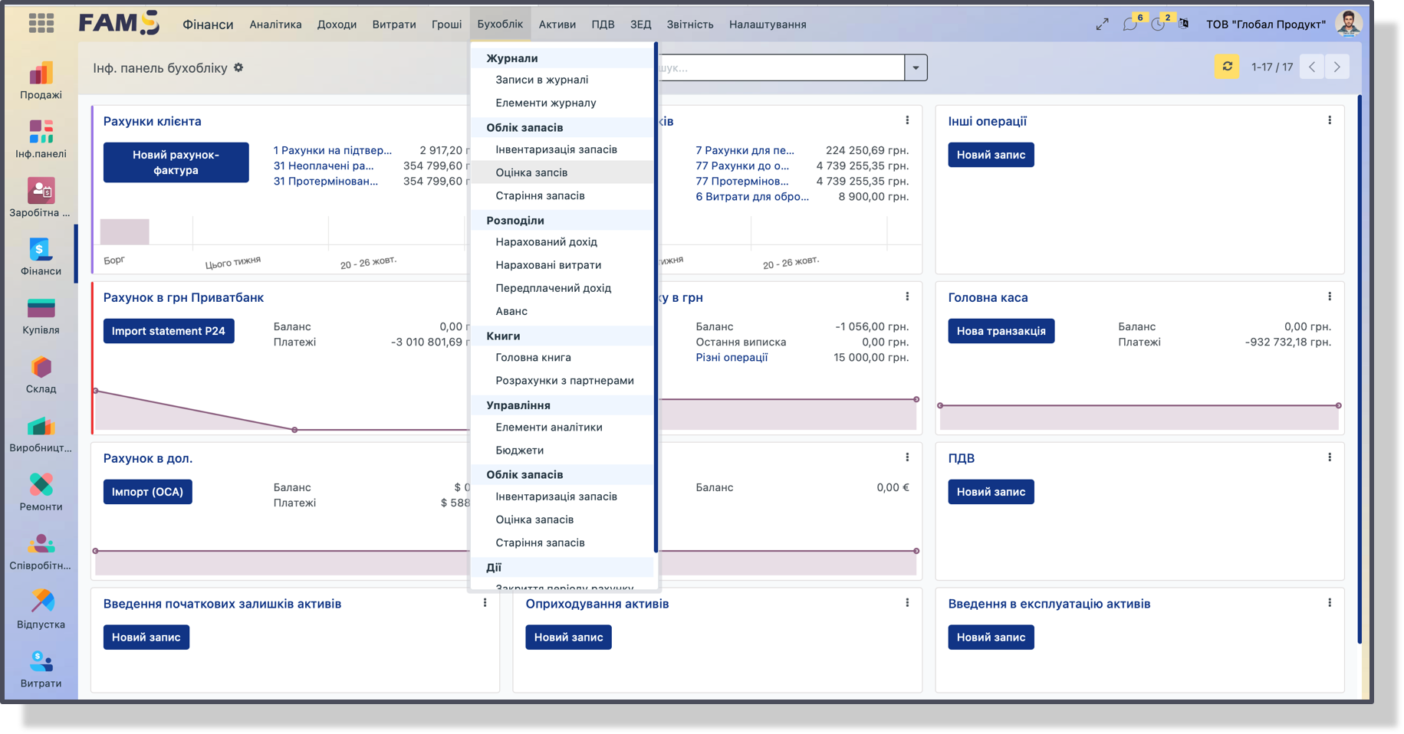This screenshot has width=1404, height=734.
Task: Open the Відпустка sidebar app
Action: tap(41, 611)
